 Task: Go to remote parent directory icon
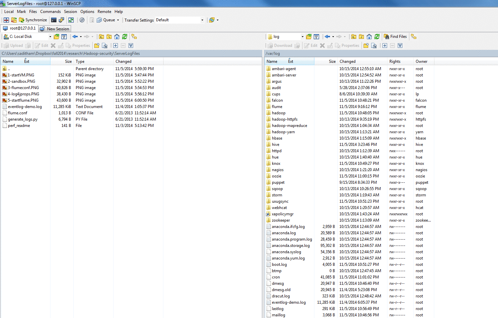tap(354, 37)
